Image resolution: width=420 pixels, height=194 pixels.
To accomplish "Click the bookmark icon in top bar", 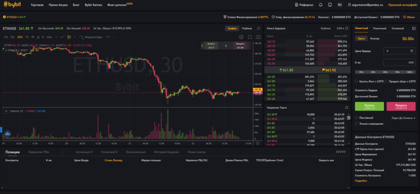I will 330,5.
